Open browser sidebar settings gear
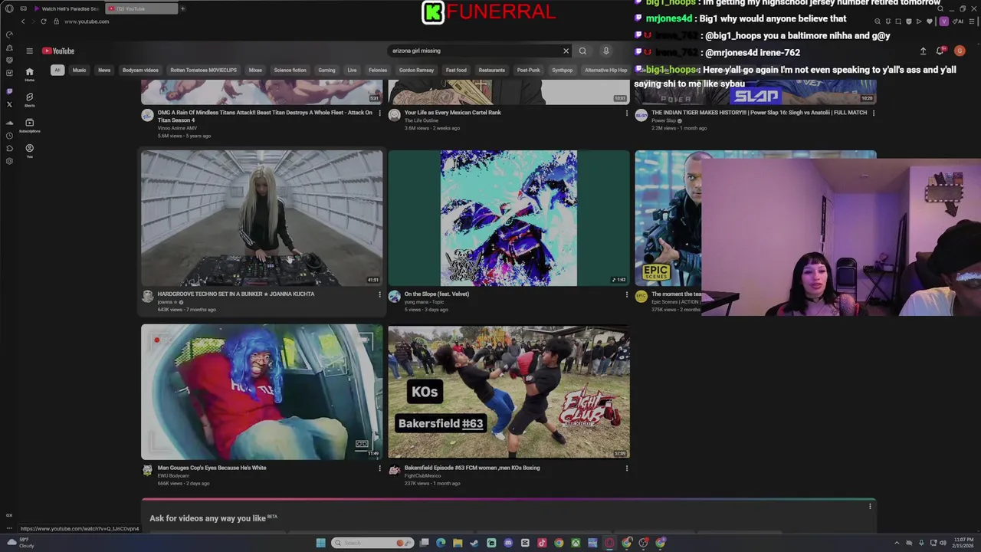The width and height of the screenshot is (981, 552). pos(9,161)
